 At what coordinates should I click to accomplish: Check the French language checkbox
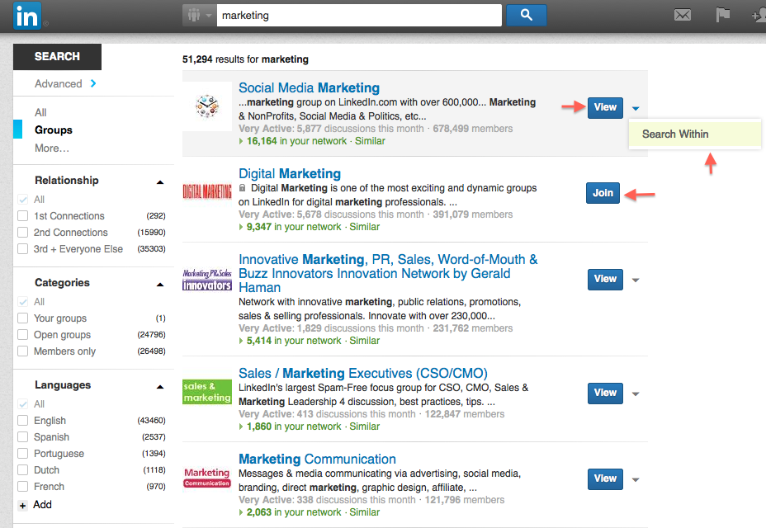22,487
